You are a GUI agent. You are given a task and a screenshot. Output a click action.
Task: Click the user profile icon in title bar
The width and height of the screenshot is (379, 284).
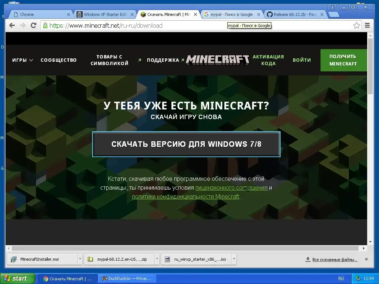click(333, 7)
